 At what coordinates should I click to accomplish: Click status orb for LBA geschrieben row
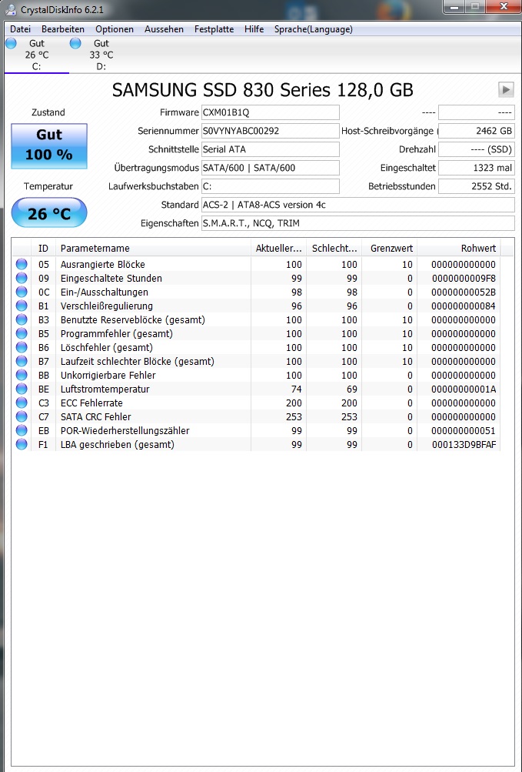(22, 445)
